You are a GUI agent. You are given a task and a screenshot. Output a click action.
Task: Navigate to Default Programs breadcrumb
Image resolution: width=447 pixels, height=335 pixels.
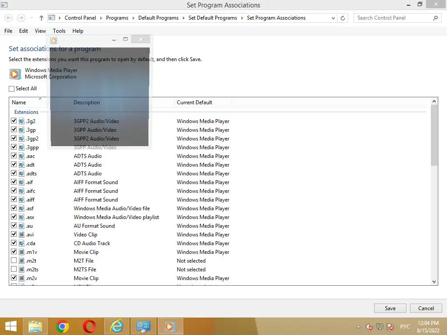click(x=158, y=18)
